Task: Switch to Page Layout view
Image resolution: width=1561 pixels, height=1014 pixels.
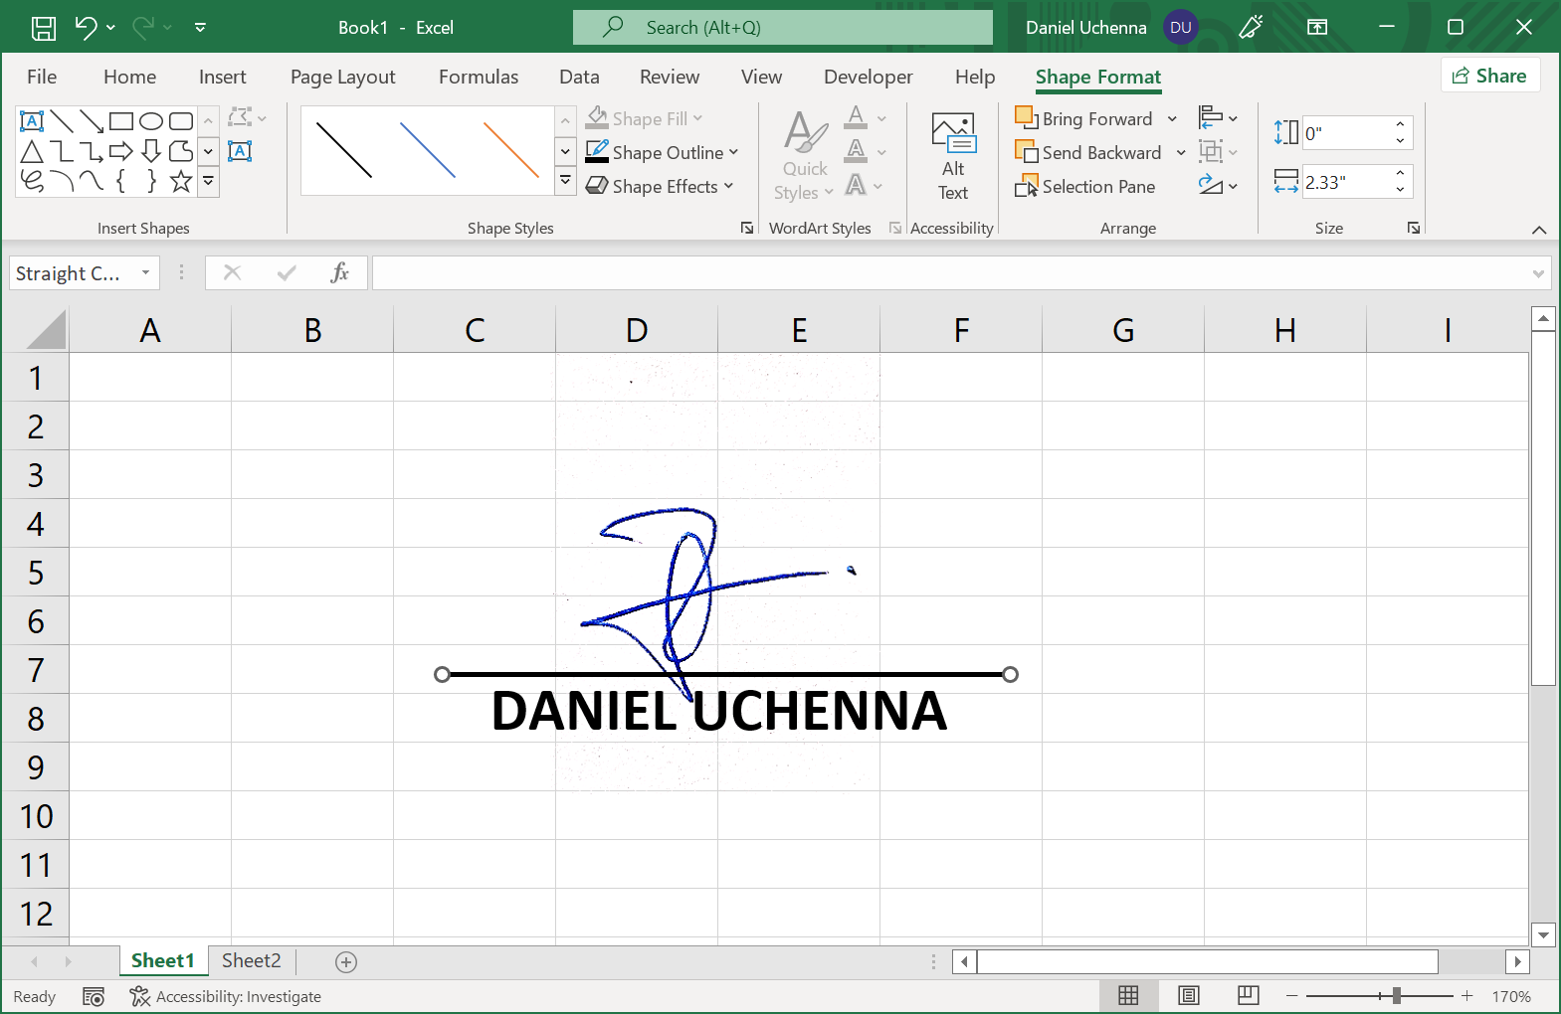Action: click(x=1188, y=995)
